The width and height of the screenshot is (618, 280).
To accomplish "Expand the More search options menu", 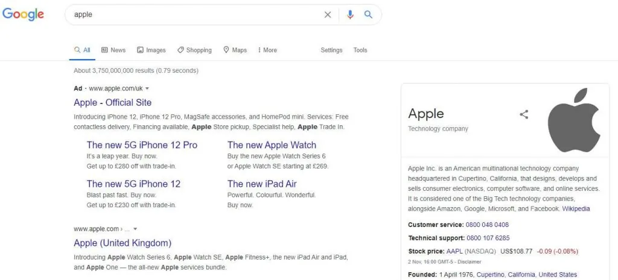I will (267, 50).
